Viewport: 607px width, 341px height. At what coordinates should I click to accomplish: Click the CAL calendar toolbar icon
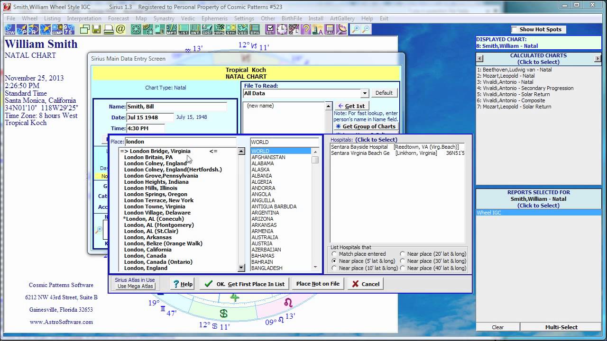[329, 29]
